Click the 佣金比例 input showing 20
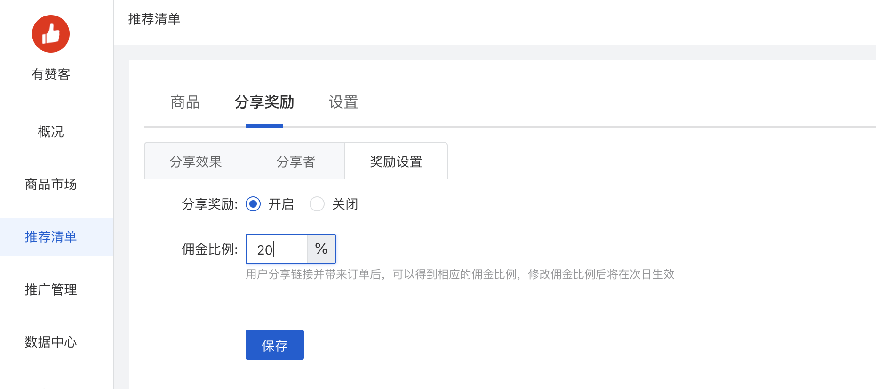The height and width of the screenshot is (389, 876). 277,249
